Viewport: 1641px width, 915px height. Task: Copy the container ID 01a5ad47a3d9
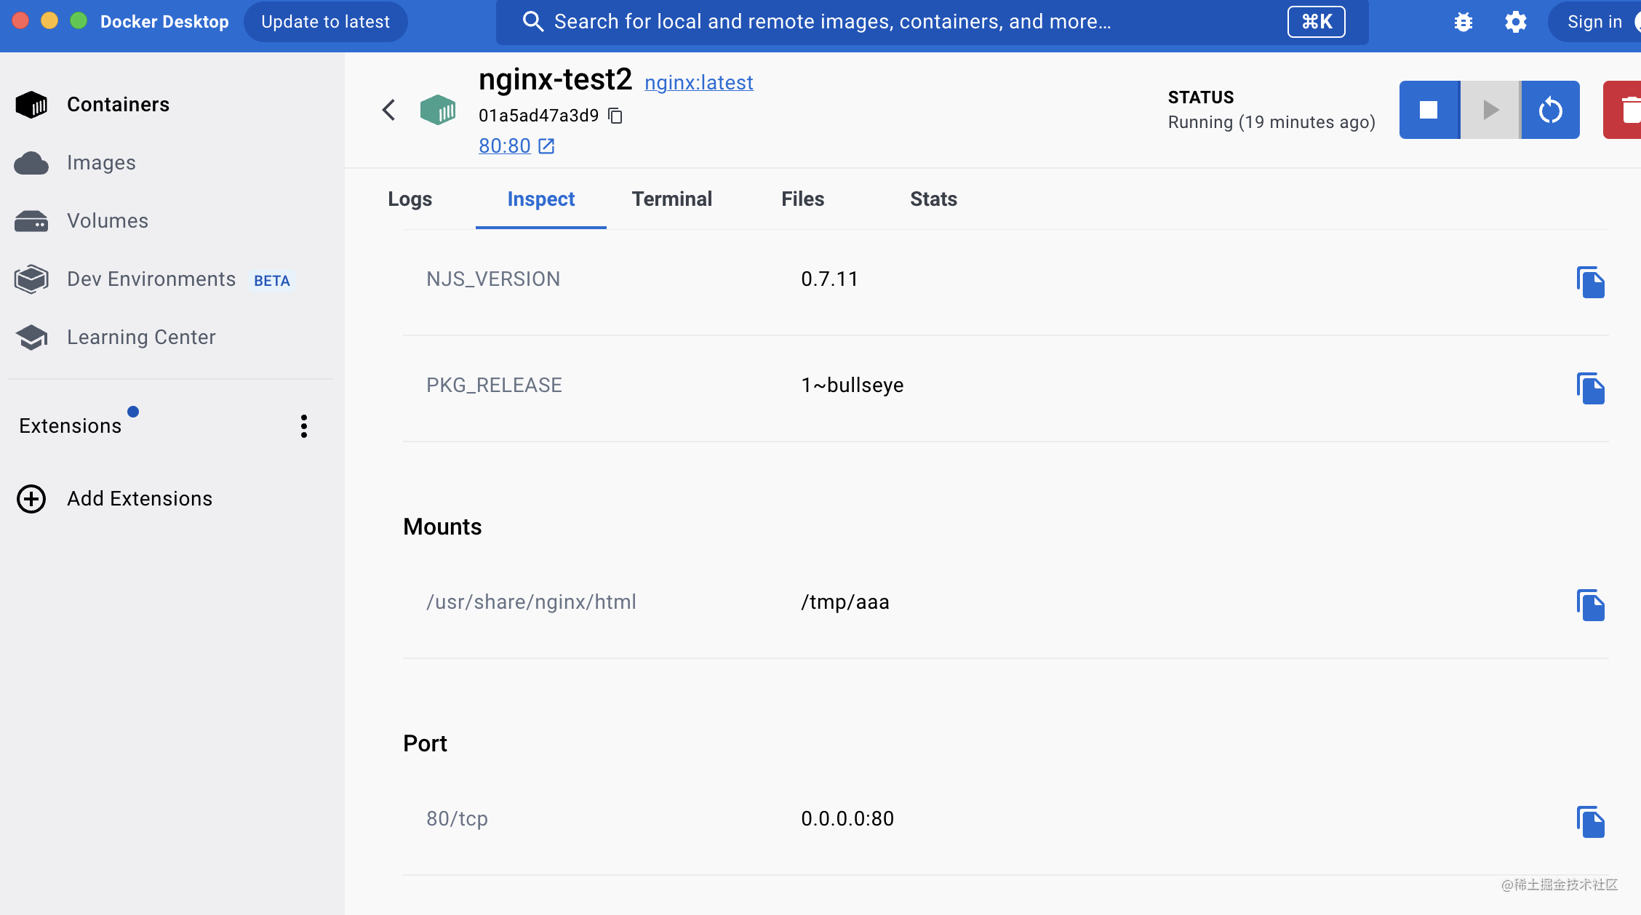[615, 116]
